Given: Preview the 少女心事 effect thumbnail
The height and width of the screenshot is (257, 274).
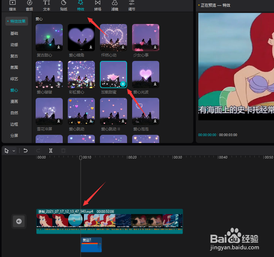Looking at the screenshot, I should click(146, 38).
